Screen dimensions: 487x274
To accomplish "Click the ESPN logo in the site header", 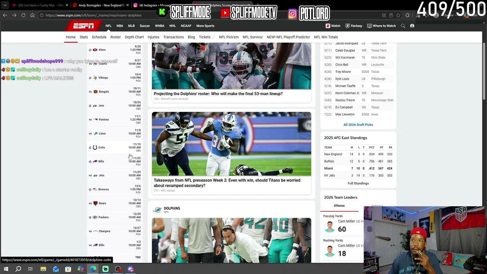I will [83, 26].
